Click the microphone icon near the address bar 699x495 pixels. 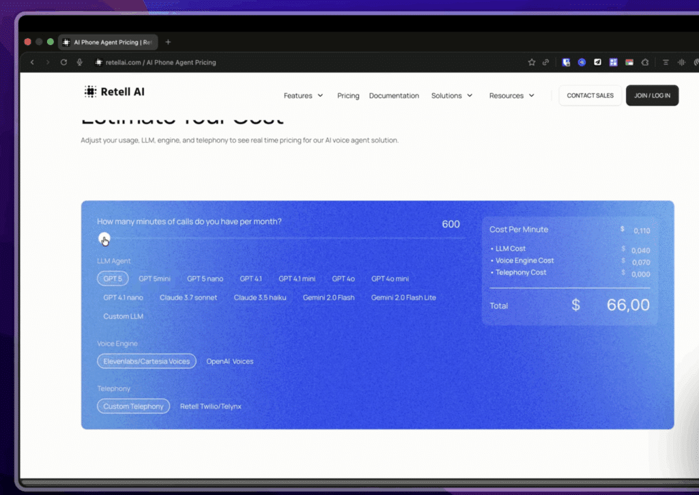(x=79, y=62)
